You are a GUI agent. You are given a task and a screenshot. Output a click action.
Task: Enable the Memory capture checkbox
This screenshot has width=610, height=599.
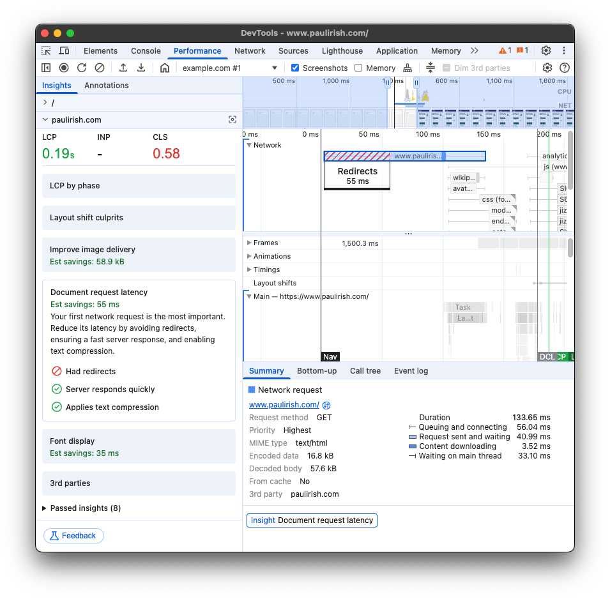pos(358,68)
